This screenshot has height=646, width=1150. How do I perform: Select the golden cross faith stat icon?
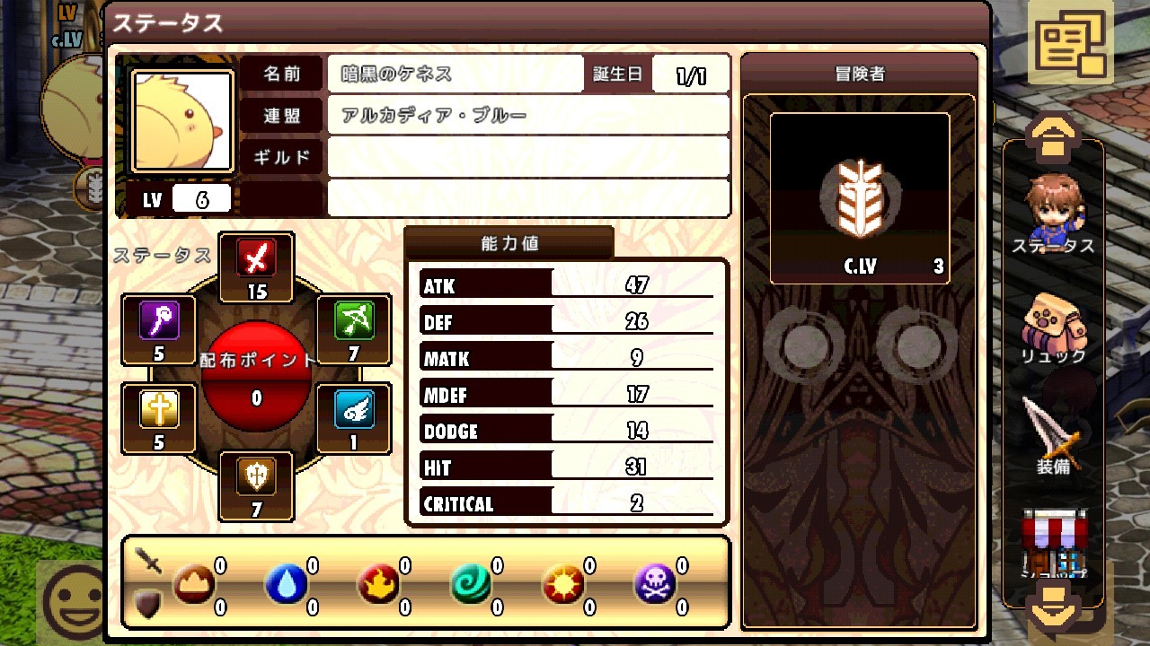pyautogui.click(x=159, y=410)
